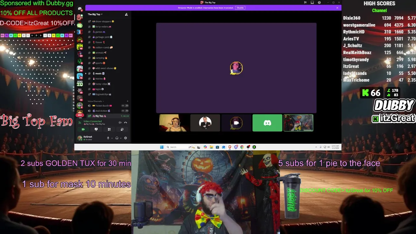Open Google Chrome from the taskbar

click(x=242, y=147)
